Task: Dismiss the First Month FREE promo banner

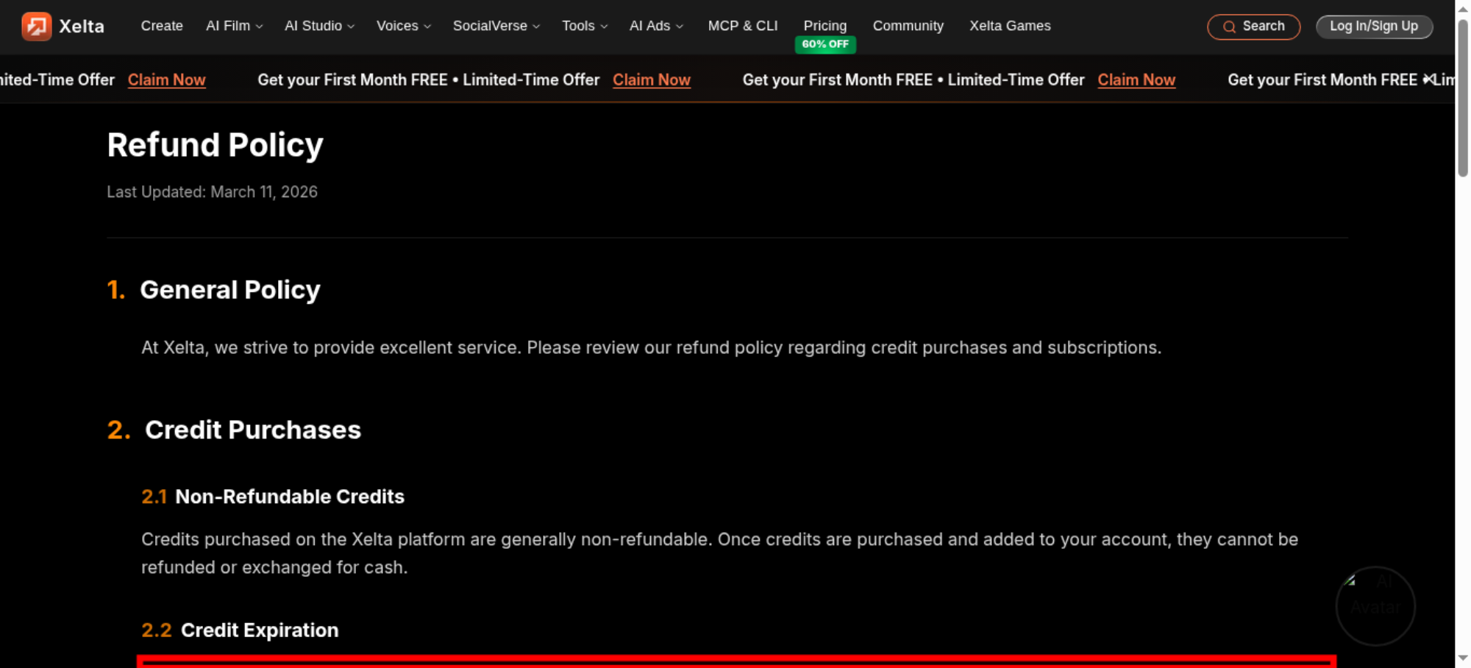Action: pyautogui.click(x=1428, y=79)
